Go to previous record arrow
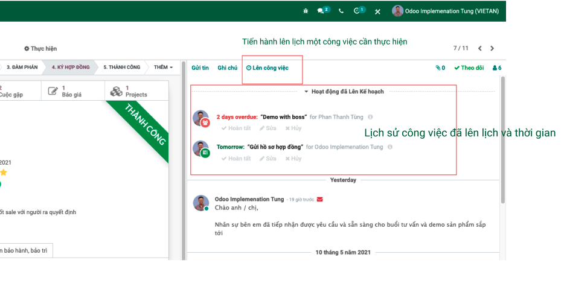 pyautogui.click(x=480, y=48)
